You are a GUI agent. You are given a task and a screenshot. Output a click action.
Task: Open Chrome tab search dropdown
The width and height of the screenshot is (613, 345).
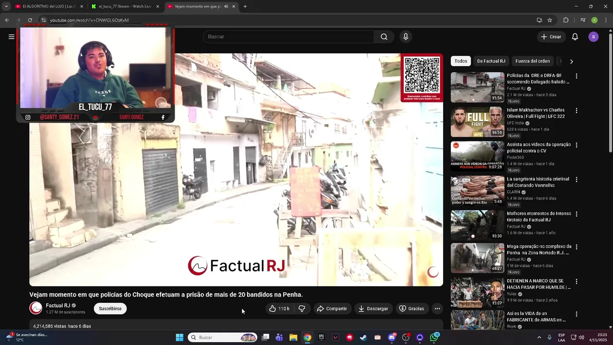tap(6, 6)
